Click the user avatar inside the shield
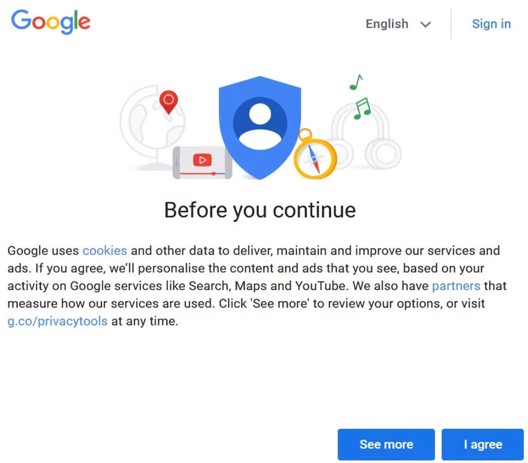The width and height of the screenshot is (528, 463). pyautogui.click(x=260, y=125)
